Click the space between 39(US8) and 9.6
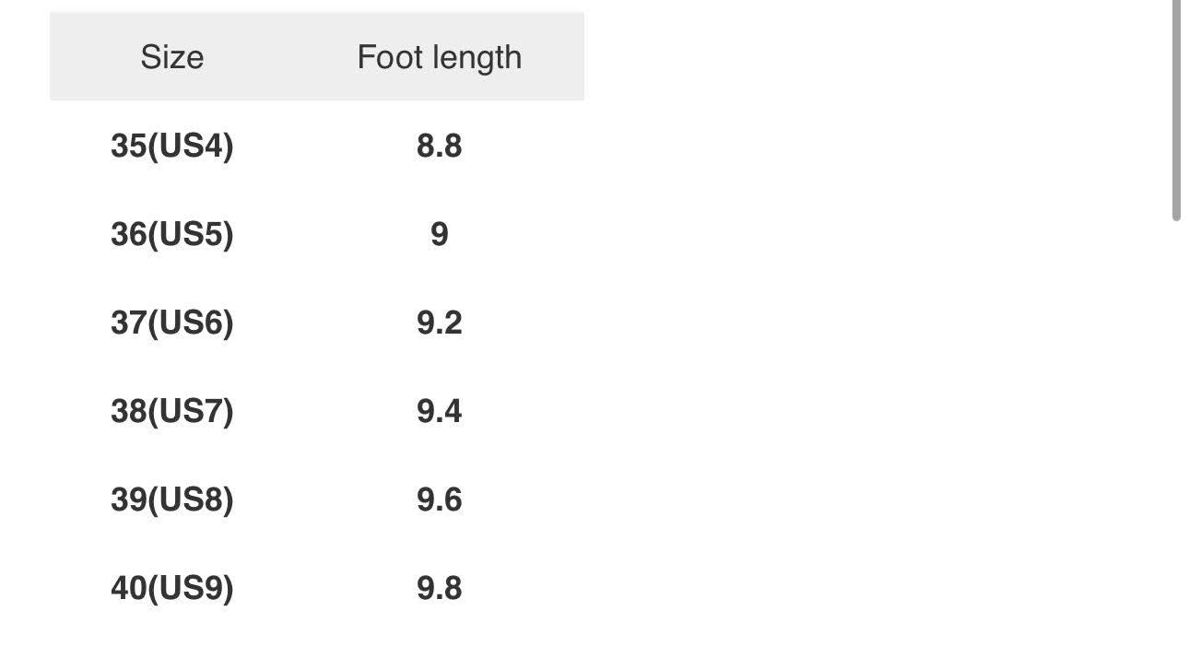Screen dimensions: 1189x646 tap(323, 499)
